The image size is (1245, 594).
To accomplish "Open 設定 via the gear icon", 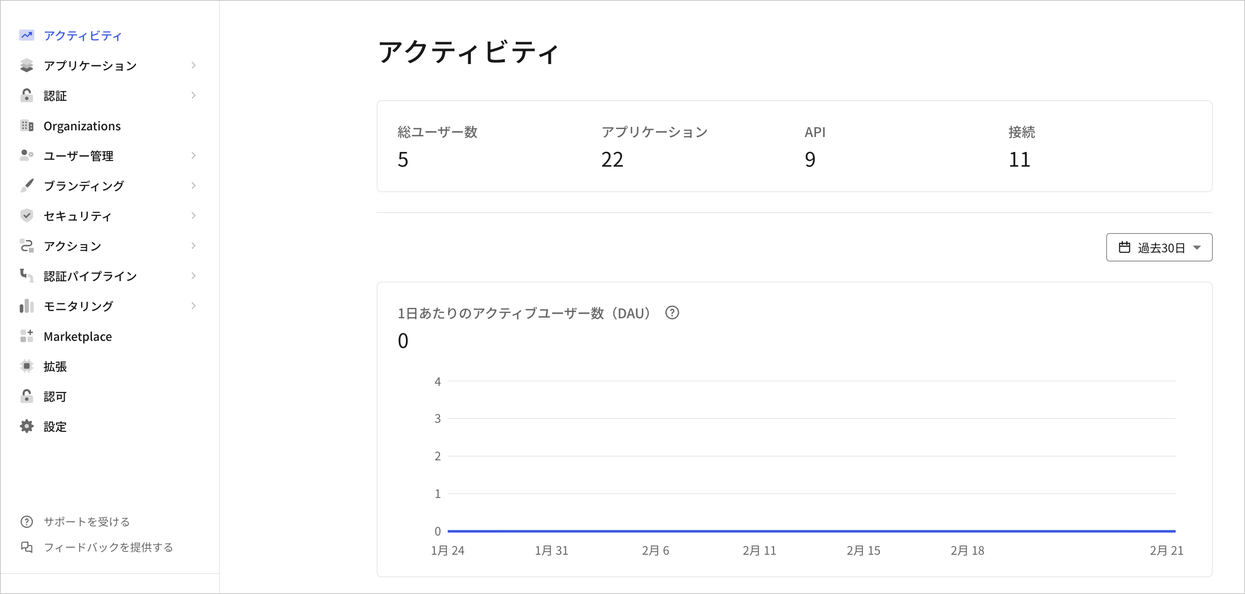I will (27, 426).
